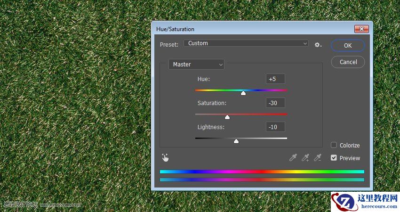Uncheck the Preview checkbox
Image resolution: width=400 pixels, height=212 pixels.
(x=334, y=158)
